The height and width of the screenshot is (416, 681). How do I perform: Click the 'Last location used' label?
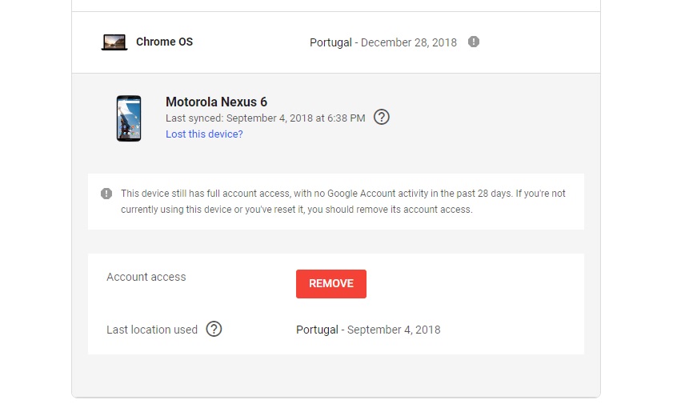tap(152, 330)
